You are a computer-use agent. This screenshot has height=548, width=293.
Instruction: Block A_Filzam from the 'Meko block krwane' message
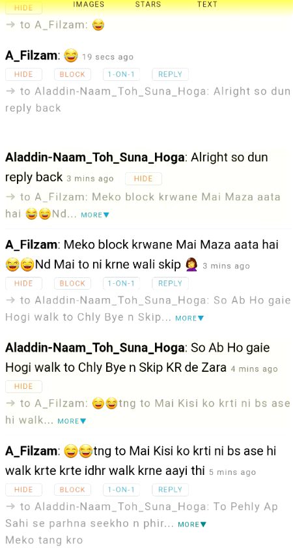(72, 283)
